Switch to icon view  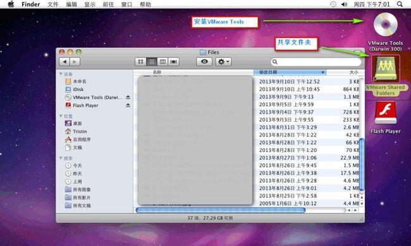(140, 62)
